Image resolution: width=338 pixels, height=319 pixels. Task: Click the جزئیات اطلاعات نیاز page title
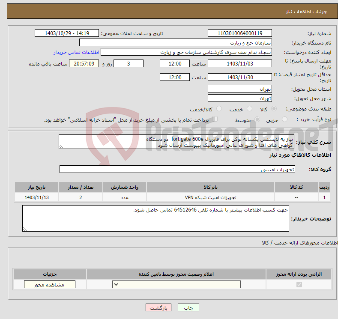pos(306,12)
